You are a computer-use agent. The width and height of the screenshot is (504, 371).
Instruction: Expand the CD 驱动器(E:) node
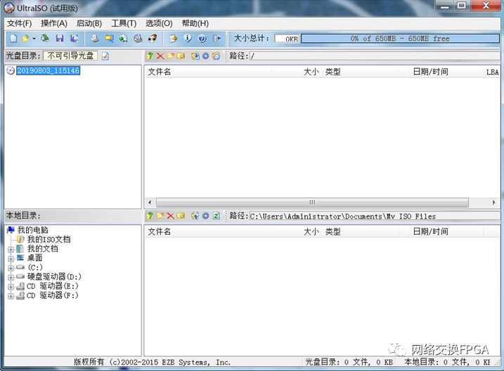coord(11,287)
